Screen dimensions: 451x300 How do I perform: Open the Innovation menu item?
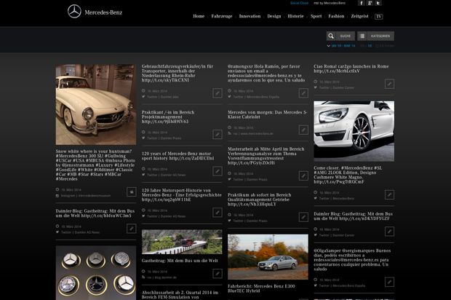250,16
